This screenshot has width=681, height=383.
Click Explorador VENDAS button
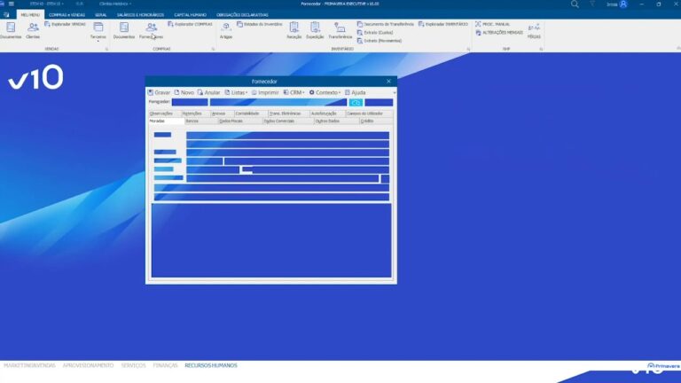[65, 24]
